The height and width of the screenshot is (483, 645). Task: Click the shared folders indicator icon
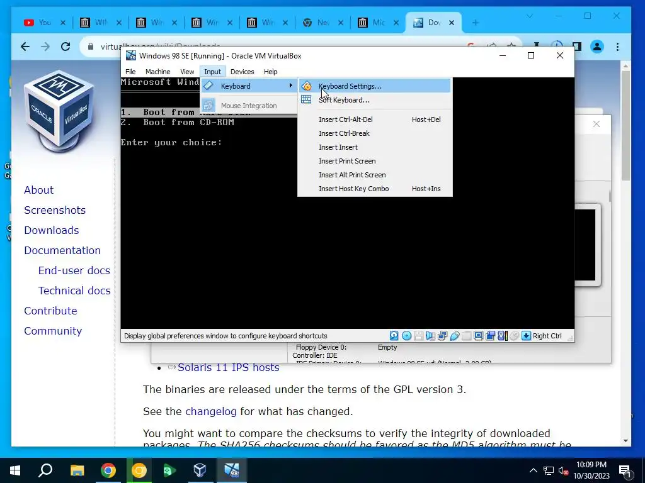tap(467, 336)
